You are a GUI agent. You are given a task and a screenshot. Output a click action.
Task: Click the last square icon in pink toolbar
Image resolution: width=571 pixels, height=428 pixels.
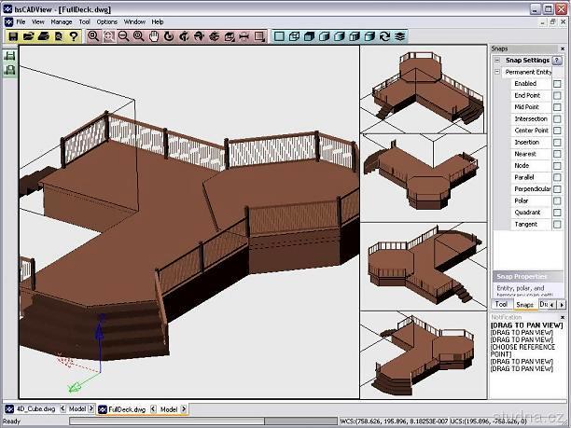(259, 36)
